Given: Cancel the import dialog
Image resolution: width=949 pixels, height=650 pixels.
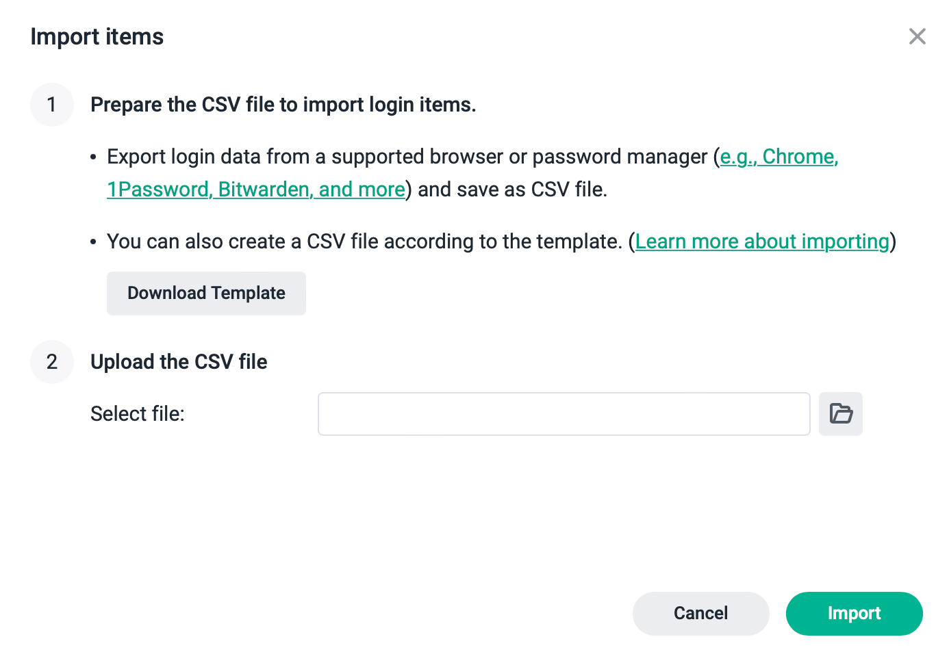Looking at the screenshot, I should click(x=700, y=614).
